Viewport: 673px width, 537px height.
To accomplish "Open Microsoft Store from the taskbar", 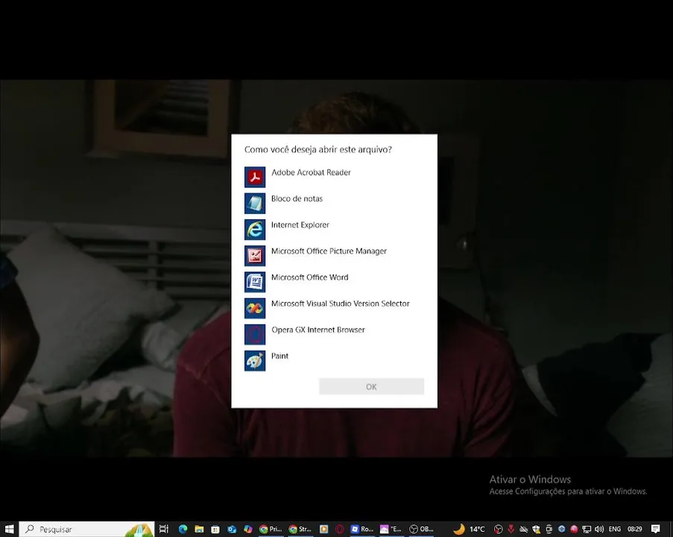I will (215, 529).
